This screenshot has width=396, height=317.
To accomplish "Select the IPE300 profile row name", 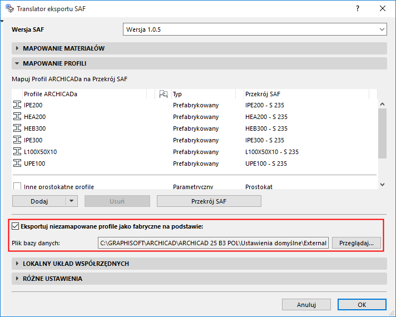I will [x=33, y=140].
